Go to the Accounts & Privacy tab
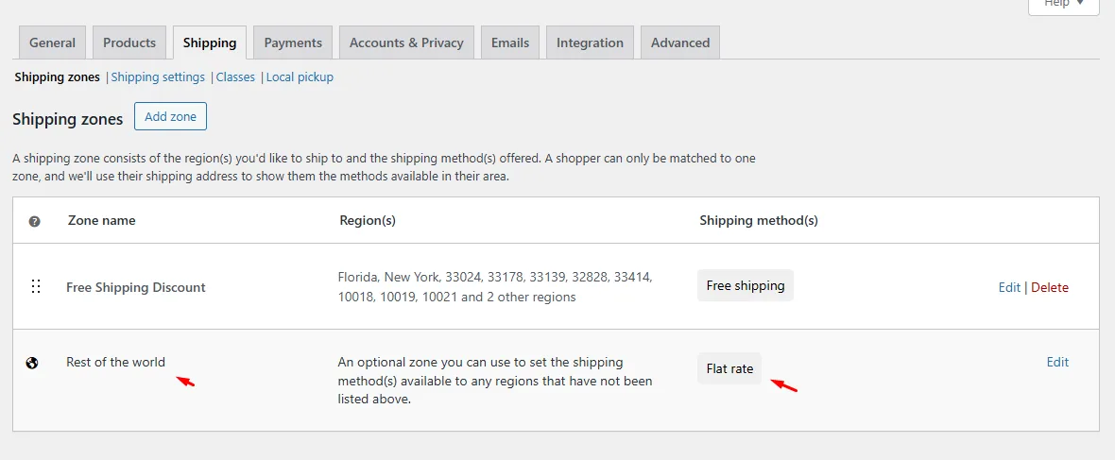 click(x=406, y=43)
